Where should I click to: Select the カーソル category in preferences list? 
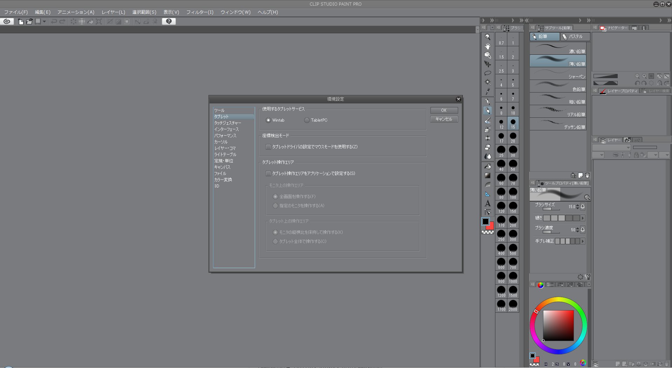tap(221, 142)
